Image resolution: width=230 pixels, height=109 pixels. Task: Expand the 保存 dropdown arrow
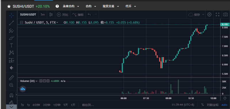tap(203, 14)
